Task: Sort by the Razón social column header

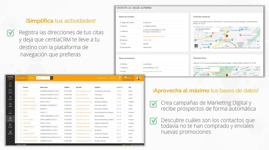Action: 44,87
